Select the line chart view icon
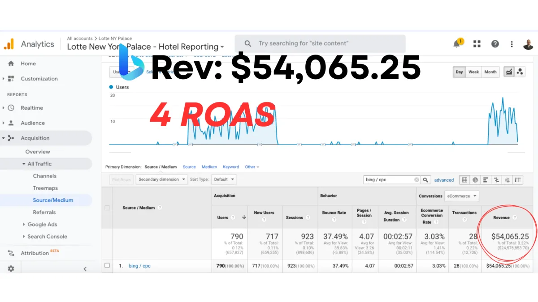Screen dimensions: 538x302 [x=509, y=72]
